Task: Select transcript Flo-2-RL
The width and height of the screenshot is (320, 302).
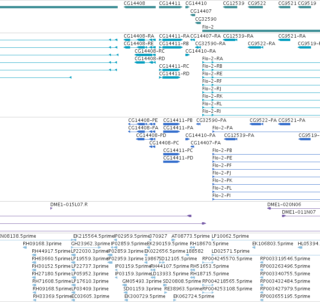Action: (x=212, y=104)
